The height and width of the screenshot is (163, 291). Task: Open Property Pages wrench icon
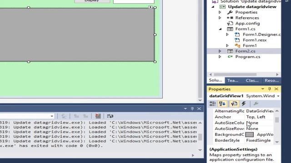point(256,104)
